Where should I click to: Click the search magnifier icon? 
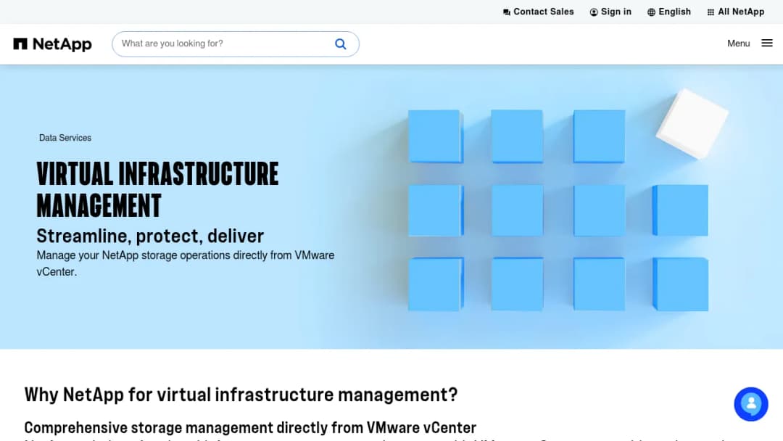[x=341, y=44]
